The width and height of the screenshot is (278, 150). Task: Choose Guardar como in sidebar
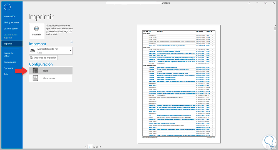point(11,29)
